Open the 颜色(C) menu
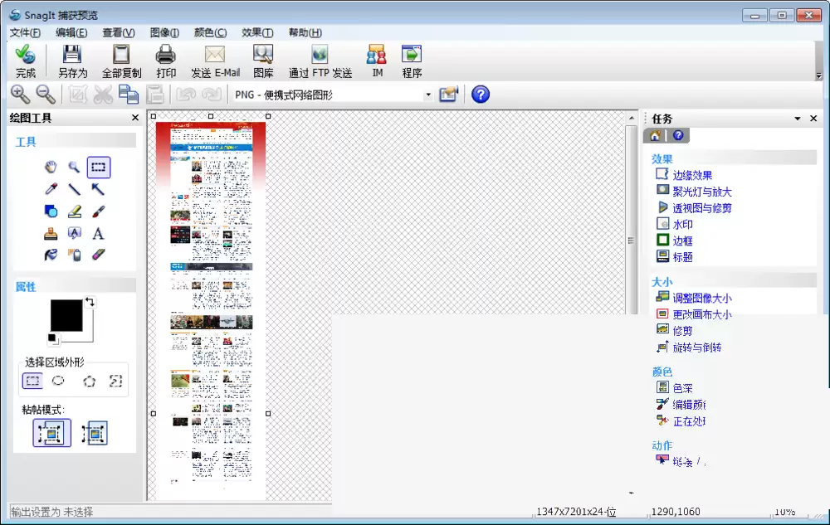The image size is (830, 525). (210, 33)
